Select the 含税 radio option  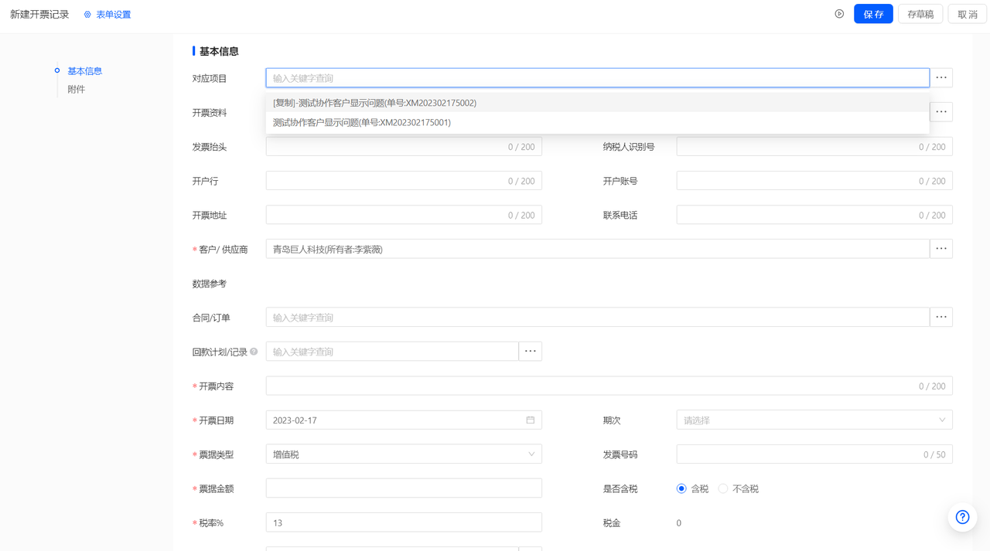click(681, 489)
